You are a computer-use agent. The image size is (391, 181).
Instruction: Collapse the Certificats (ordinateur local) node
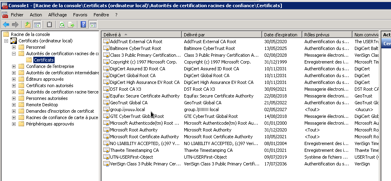(6, 41)
